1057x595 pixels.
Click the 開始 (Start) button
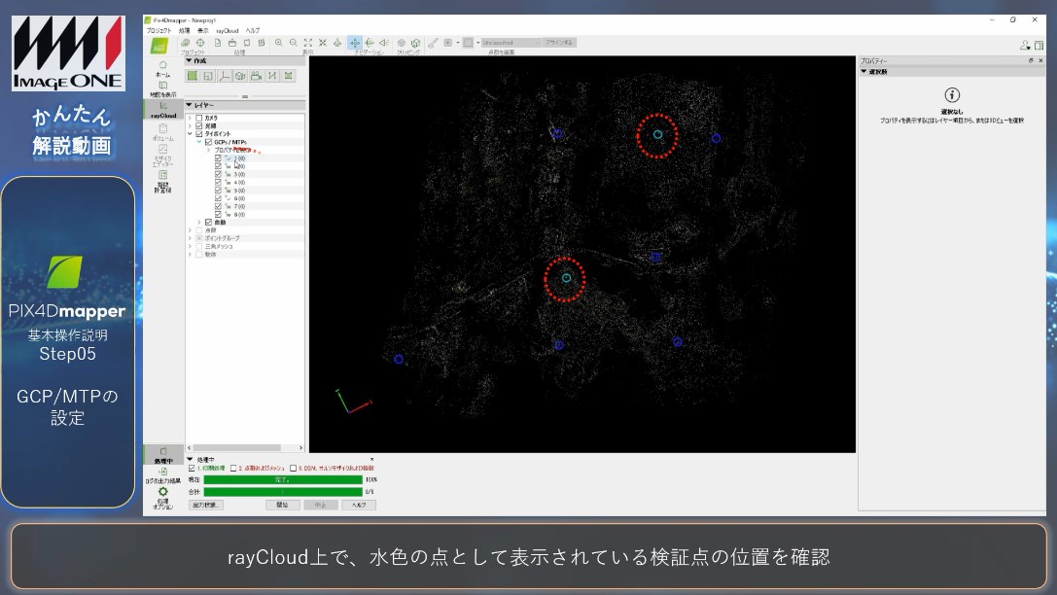tap(282, 506)
